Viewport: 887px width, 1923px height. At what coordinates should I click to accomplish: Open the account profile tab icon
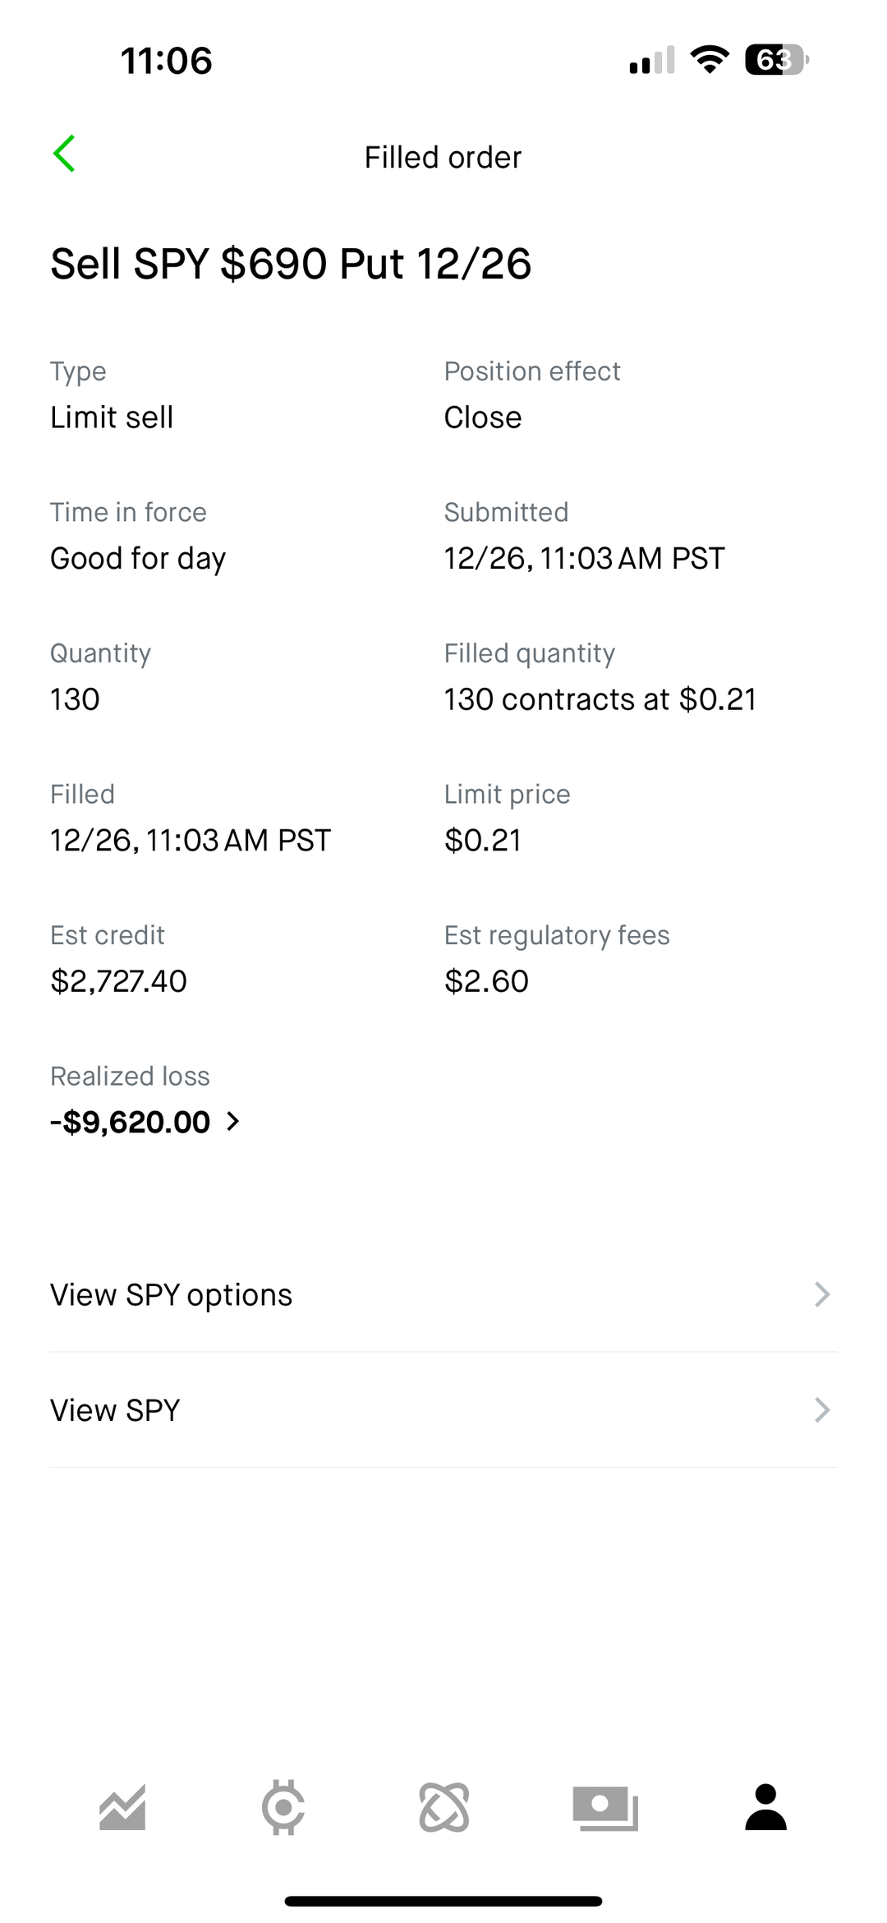(765, 1808)
